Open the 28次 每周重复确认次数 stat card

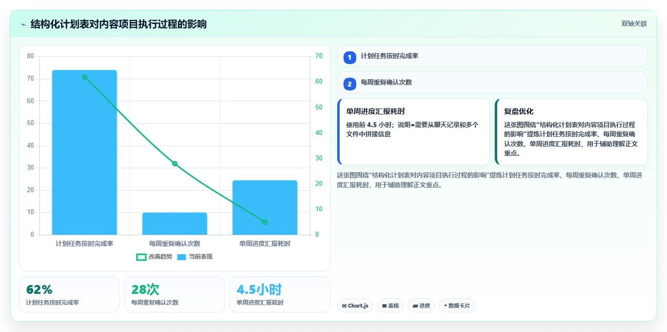174,294
